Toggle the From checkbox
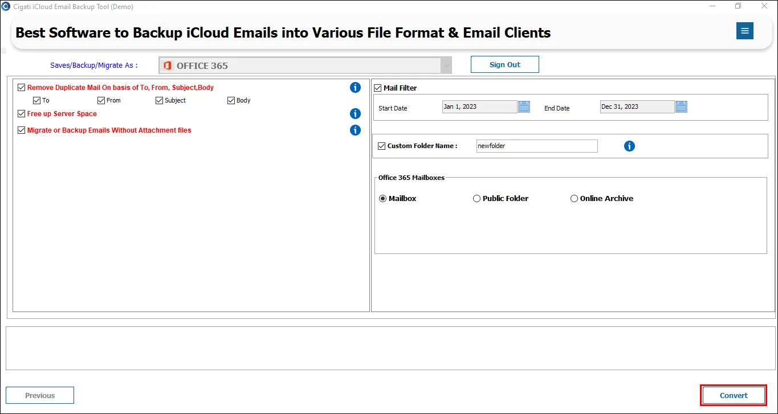Image resolution: width=778 pixels, height=414 pixels. (x=101, y=101)
